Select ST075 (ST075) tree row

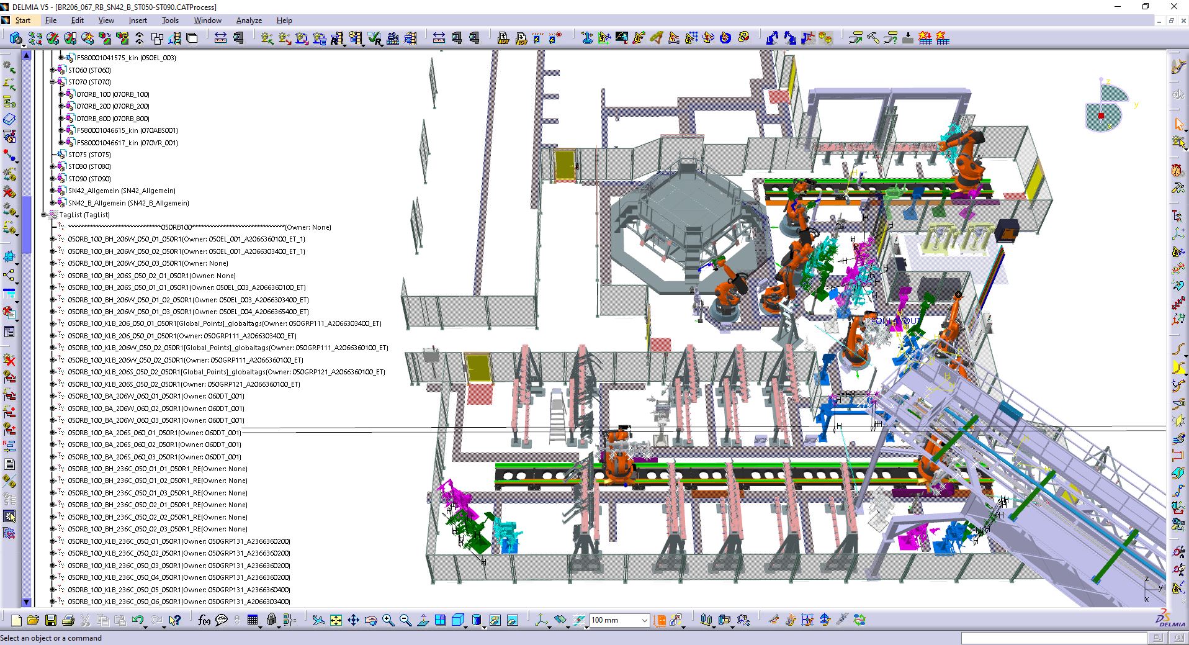pyautogui.click(x=89, y=155)
